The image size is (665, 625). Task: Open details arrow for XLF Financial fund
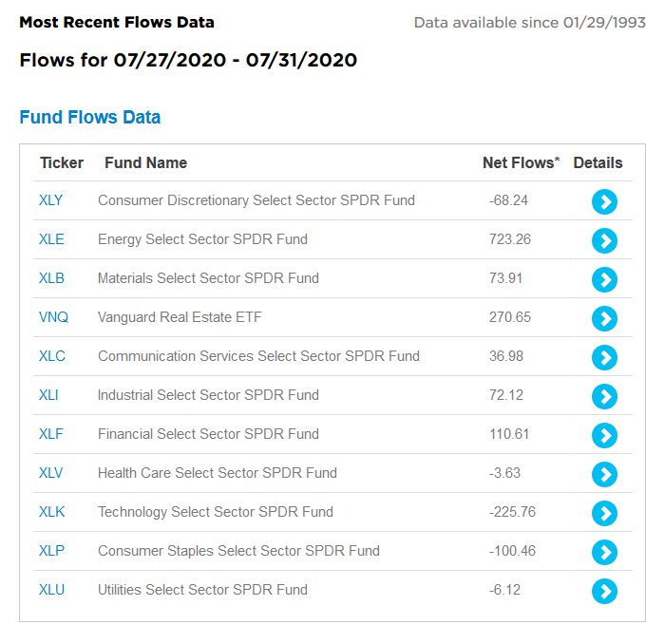point(604,435)
